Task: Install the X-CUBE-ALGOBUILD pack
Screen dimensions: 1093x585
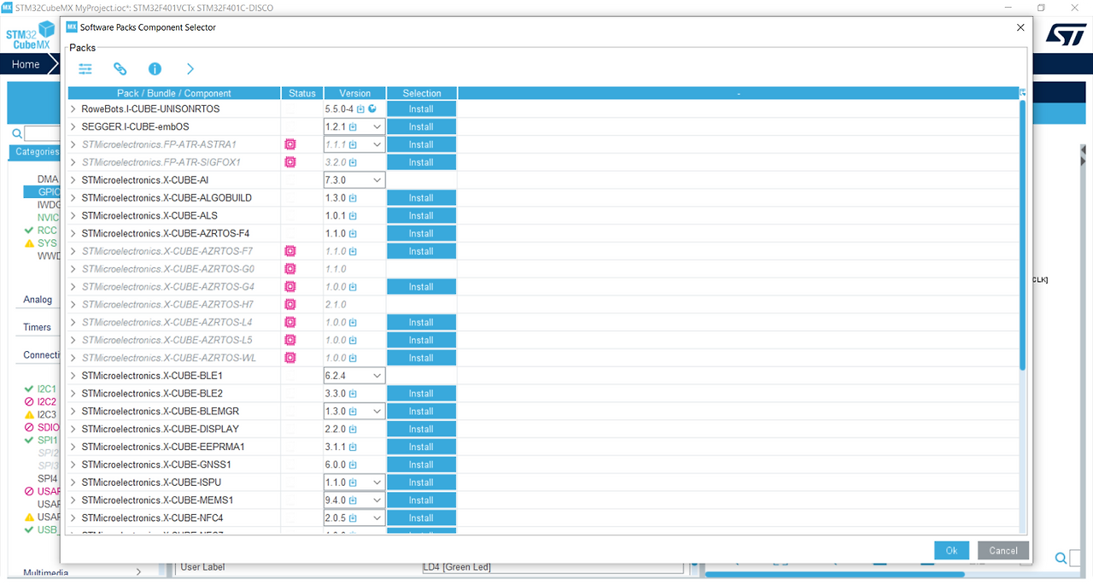Action: (421, 198)
